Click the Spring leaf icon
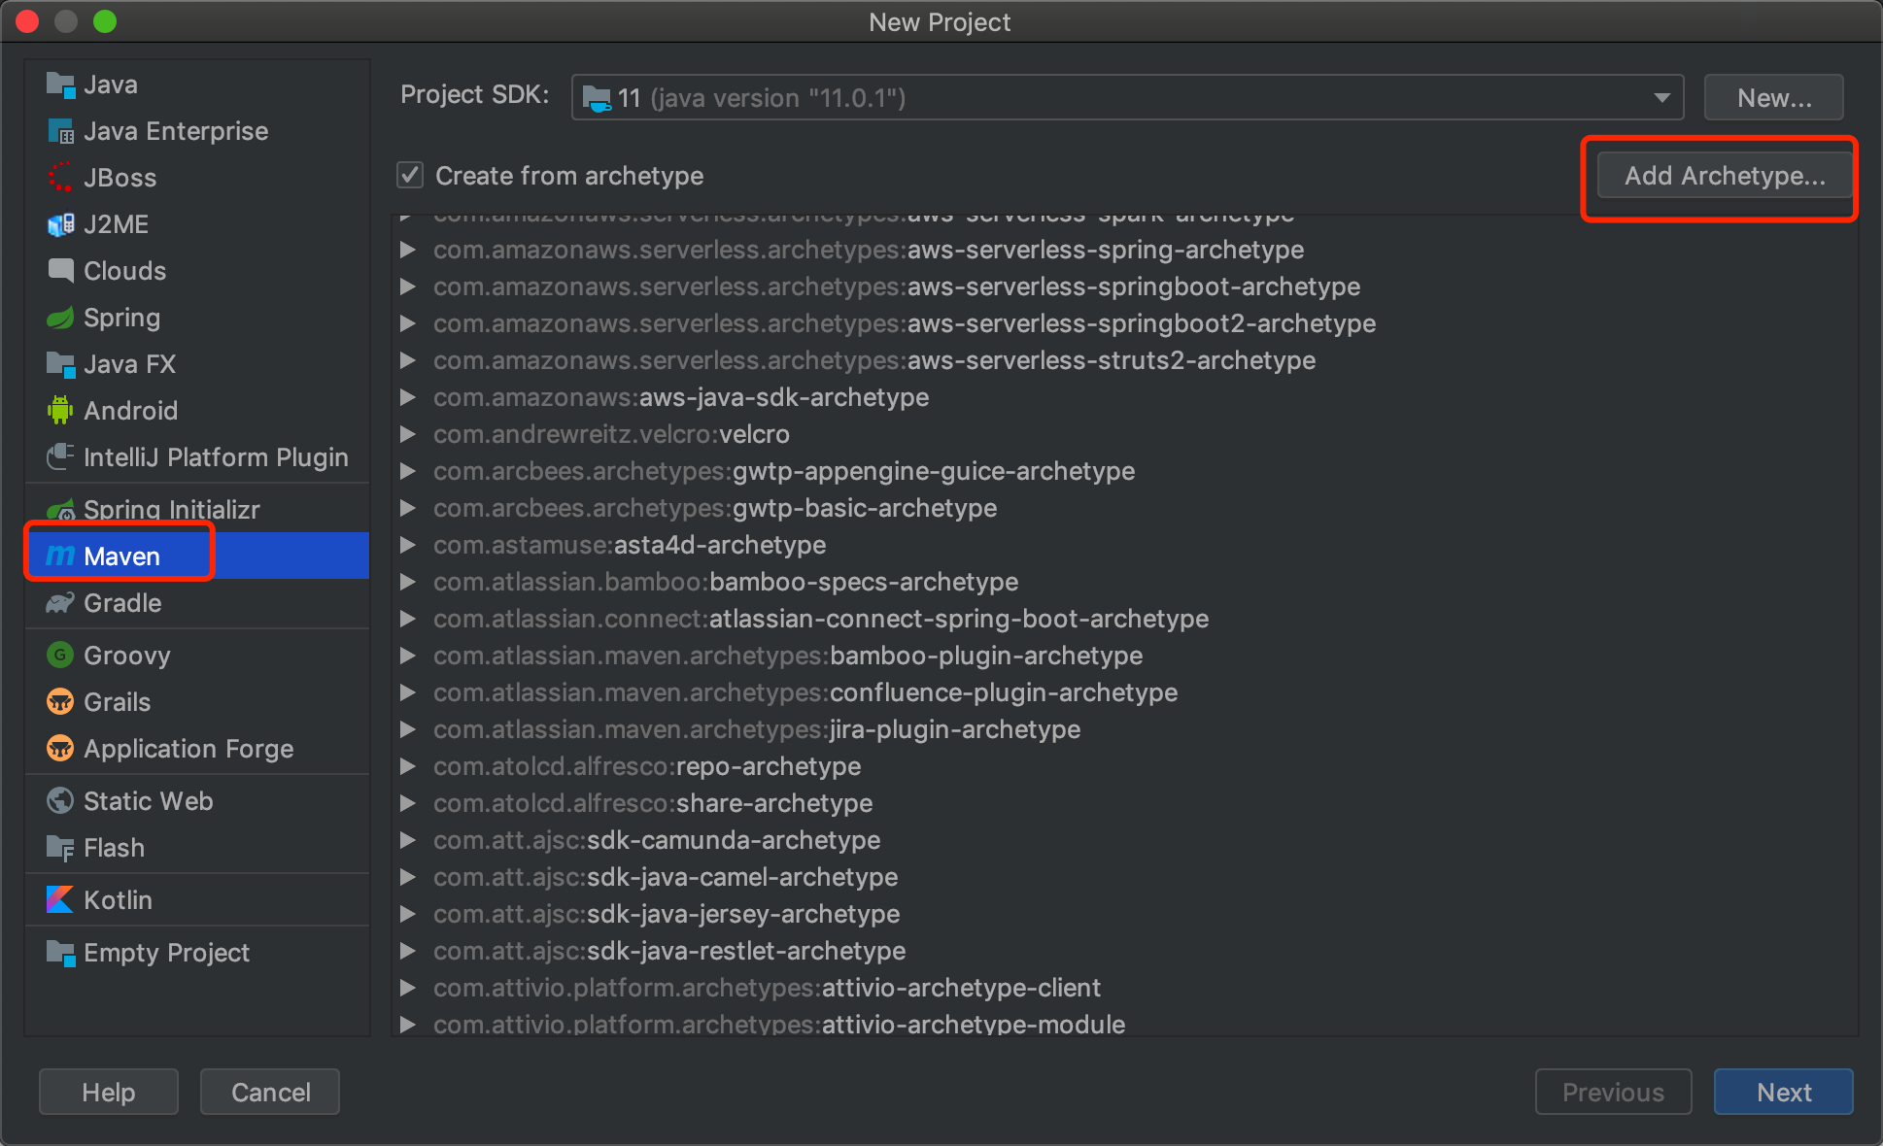This screenshot has height=1146, width=1883. coord(60,318)
